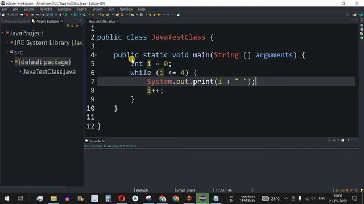Toggle Mark Occurrences highlighter icon

pyautogui.click(x=47, y=15)
